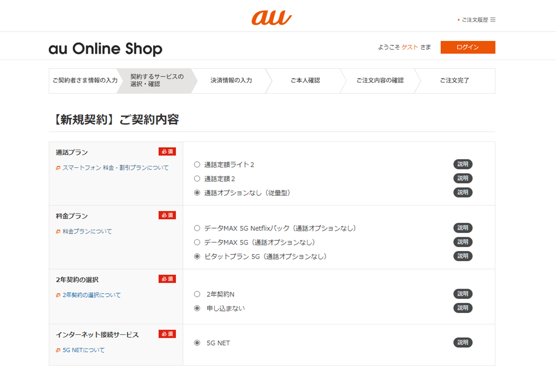Click the external link icon beside スマートフォン 料金・割引プランについて

(58, 168)
